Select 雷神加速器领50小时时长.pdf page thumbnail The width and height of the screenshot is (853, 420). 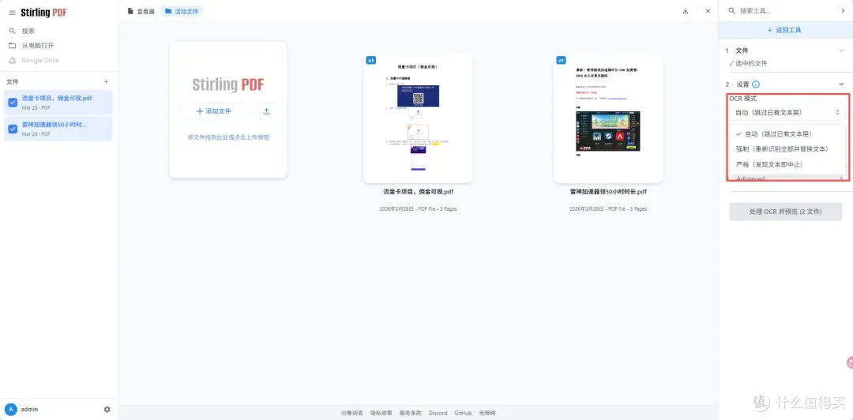[608, 118]
